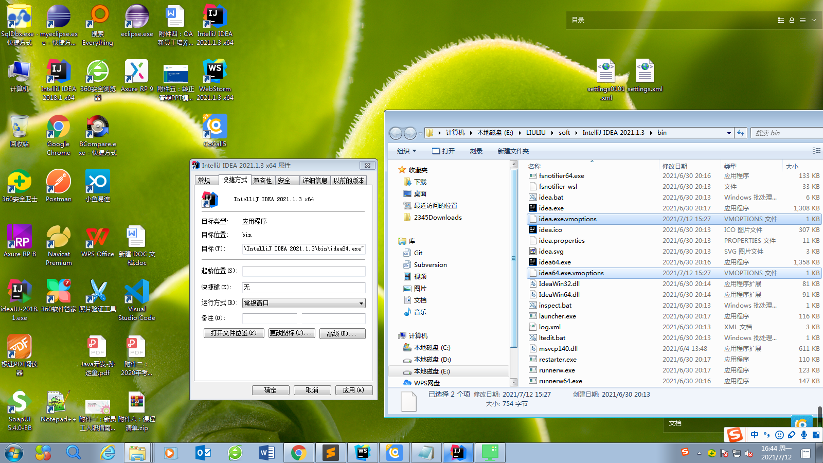Click the 目标 path input field
This screenshot has height=463, width=823.
[x=304, y=249]
